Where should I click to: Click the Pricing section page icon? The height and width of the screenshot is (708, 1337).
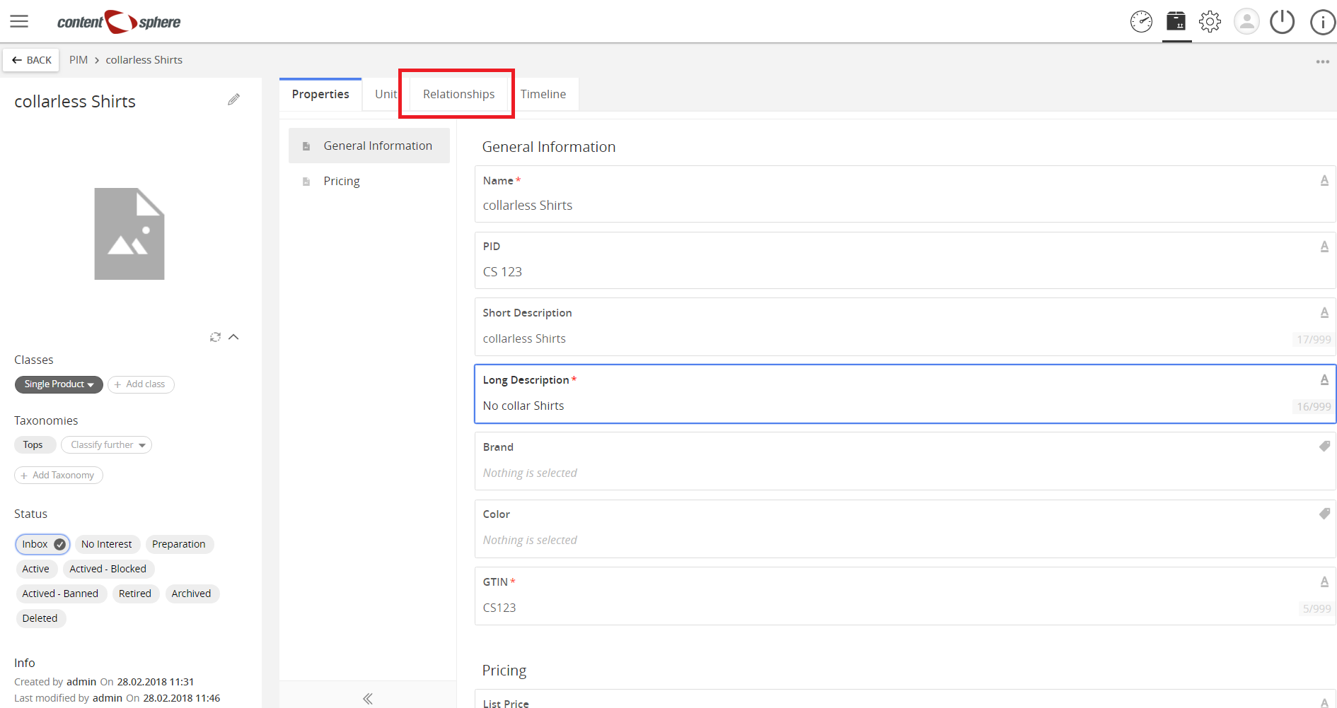point(306,182)
